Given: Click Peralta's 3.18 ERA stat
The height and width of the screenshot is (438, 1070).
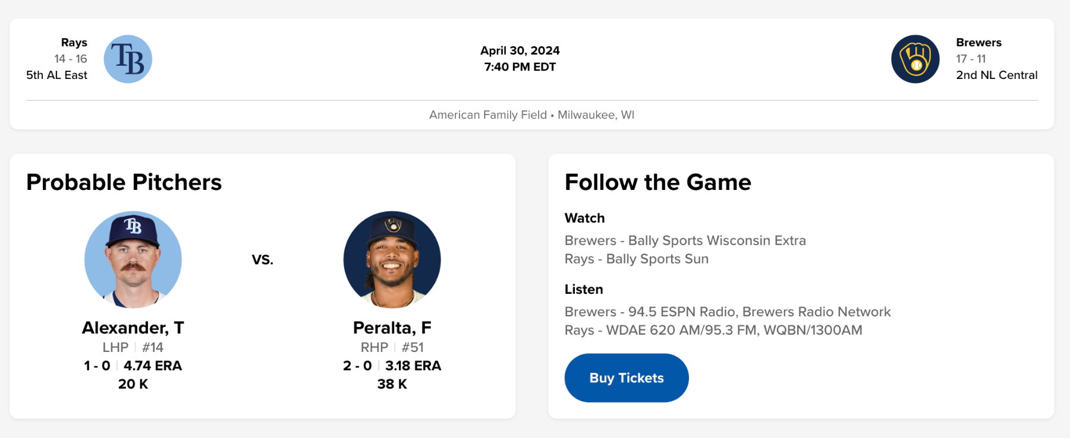Looking at the screenshot, I should point(413,366).
